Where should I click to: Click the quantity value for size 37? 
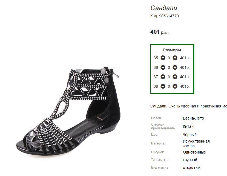coord(169,77)
